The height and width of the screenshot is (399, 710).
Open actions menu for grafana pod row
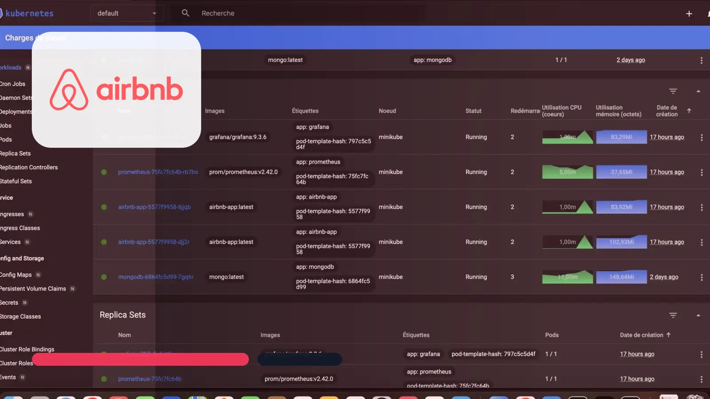pos(702,137)
